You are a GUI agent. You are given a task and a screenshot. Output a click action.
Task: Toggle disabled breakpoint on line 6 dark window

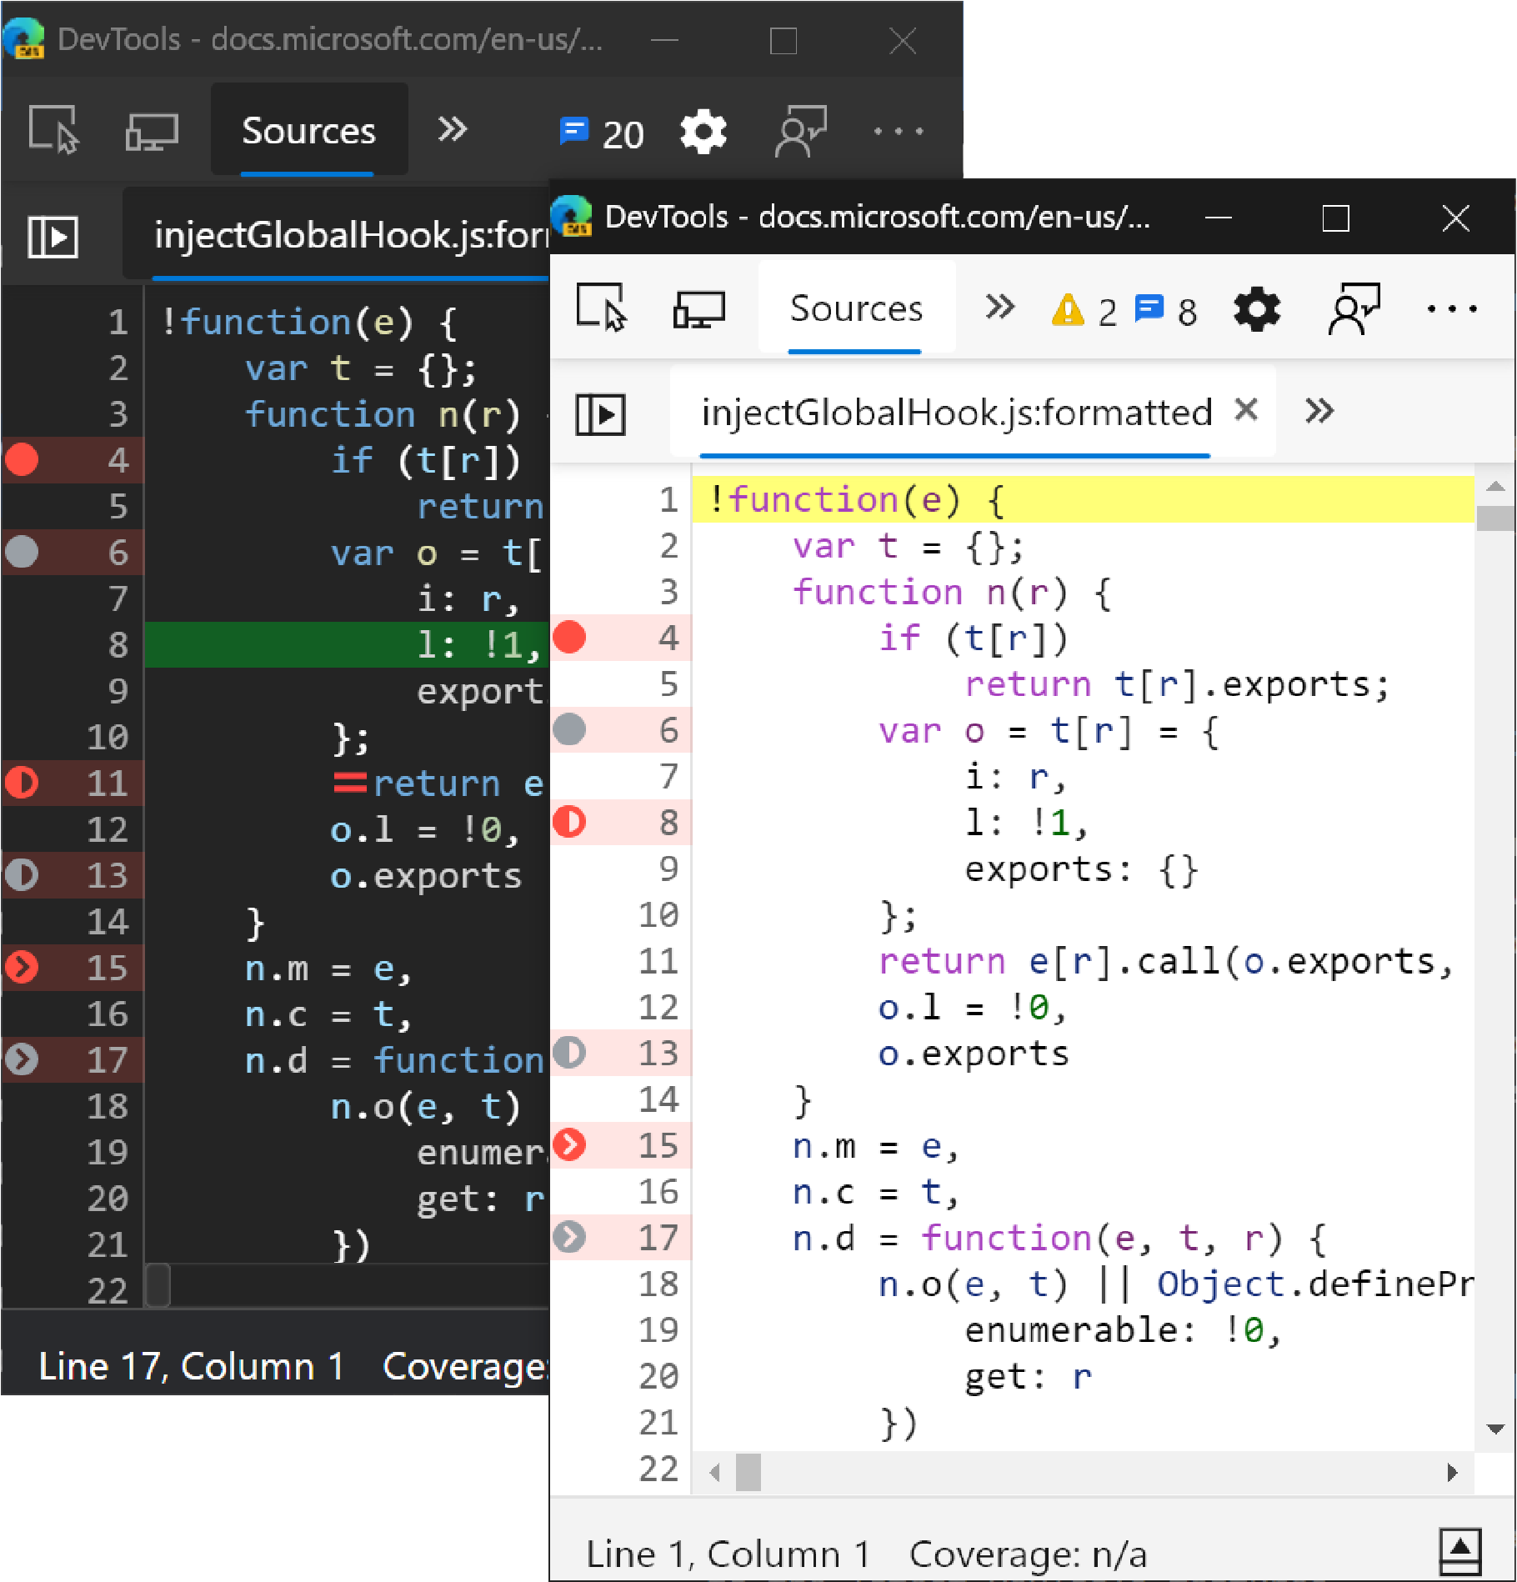[x=22, y=551]
